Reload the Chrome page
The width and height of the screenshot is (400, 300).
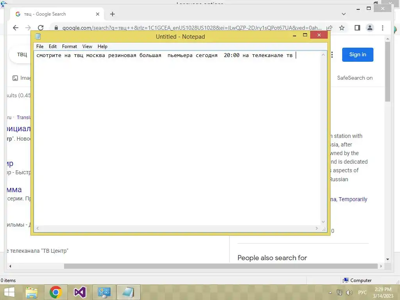click(x=41, y=28)
